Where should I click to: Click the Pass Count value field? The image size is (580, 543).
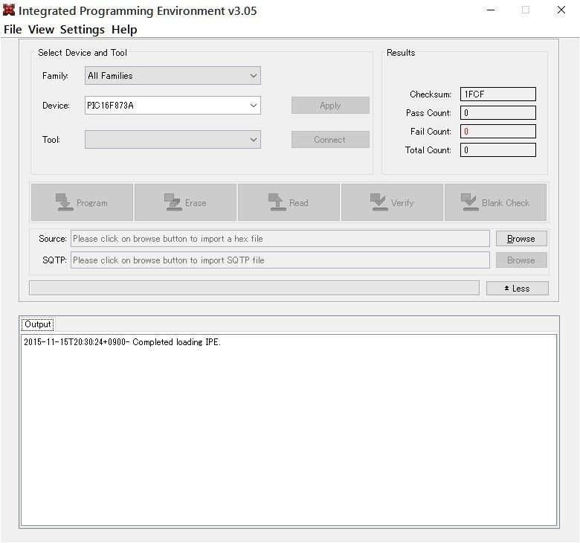498,113
